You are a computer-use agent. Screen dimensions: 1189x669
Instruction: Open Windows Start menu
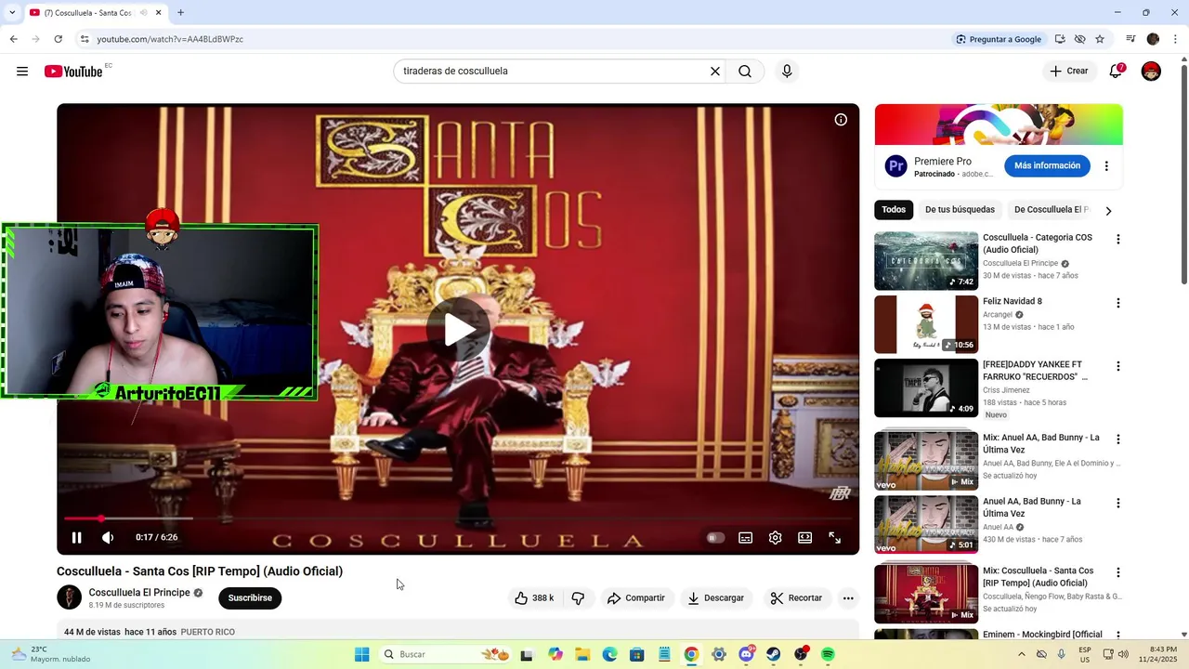362,654
